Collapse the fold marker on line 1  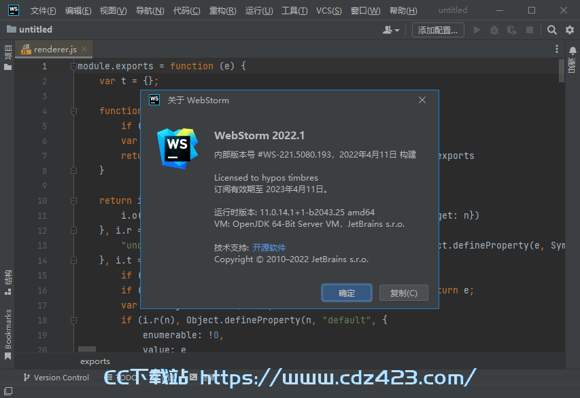(x=73, y=66)
